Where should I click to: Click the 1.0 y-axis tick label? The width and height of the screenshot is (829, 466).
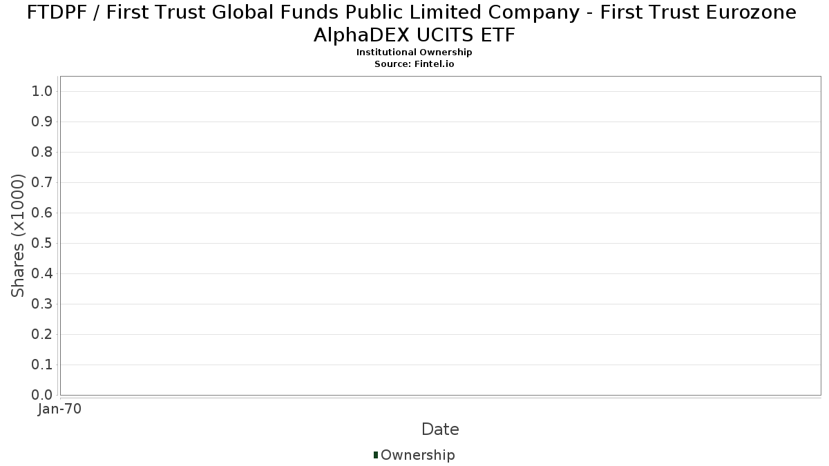click(x=42, y=92)
